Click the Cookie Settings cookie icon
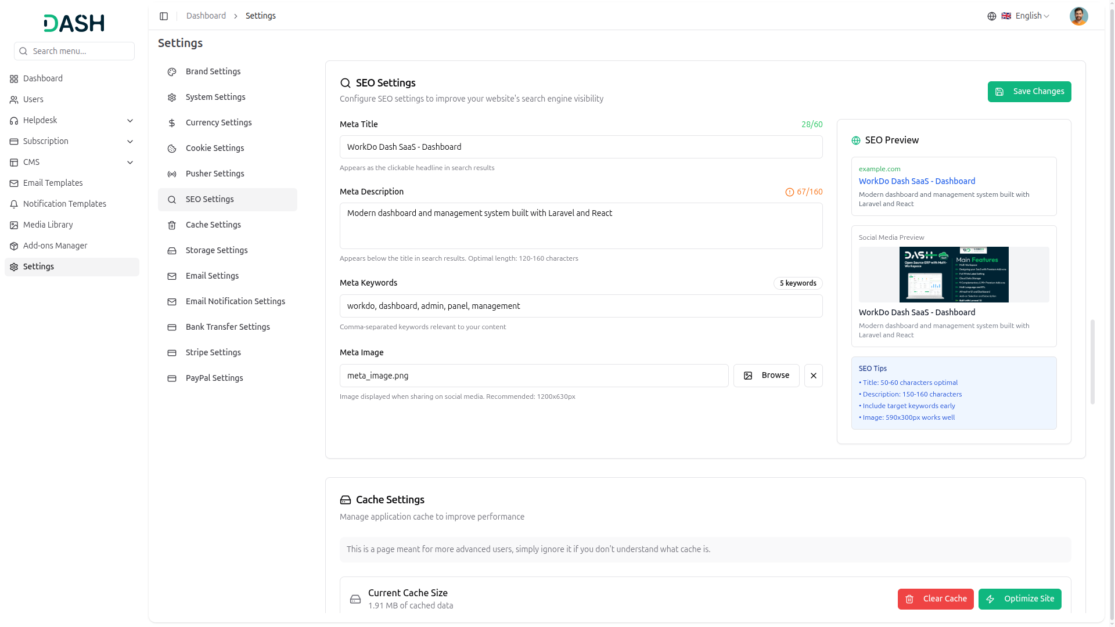 coord(172,149)
